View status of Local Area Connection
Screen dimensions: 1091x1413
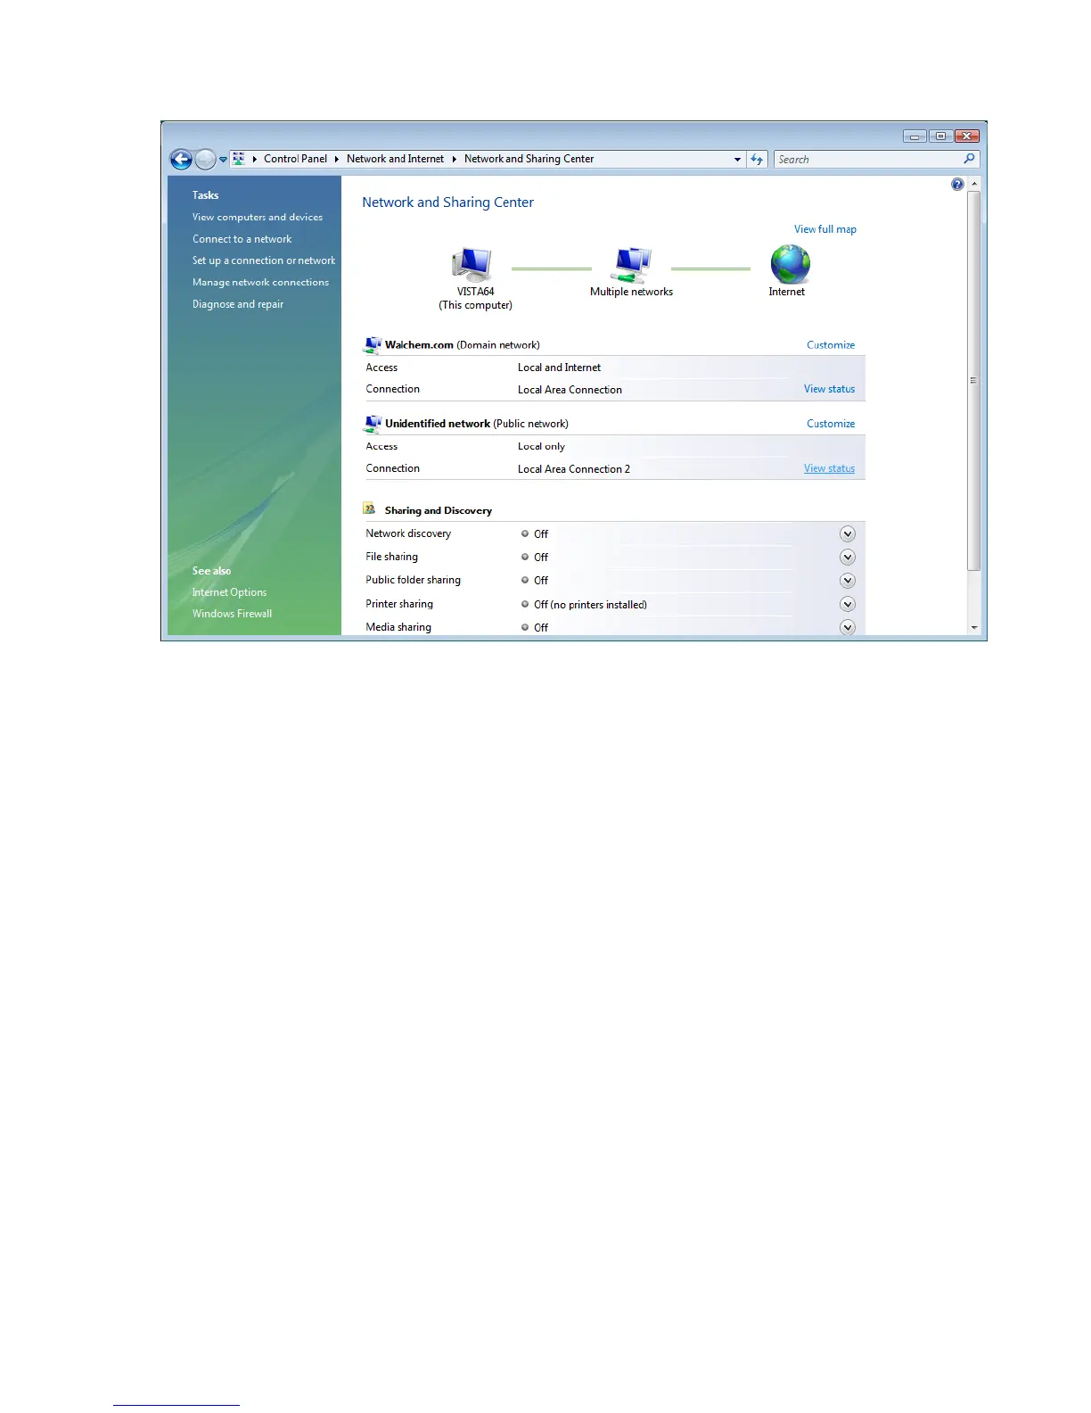(x=829, y=389)
